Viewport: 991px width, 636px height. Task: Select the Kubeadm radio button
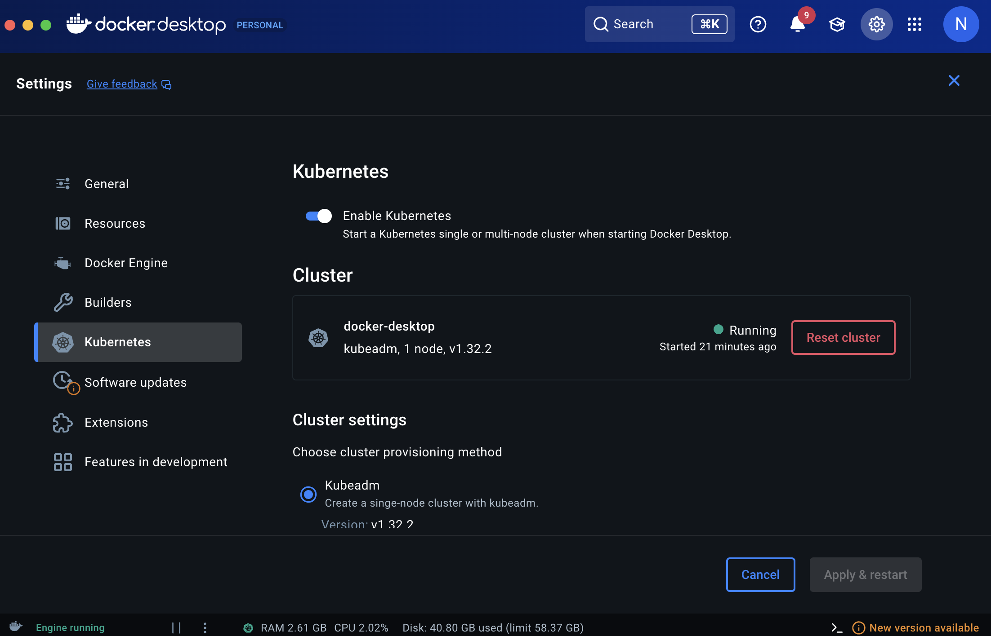click(x=308, y=495)
